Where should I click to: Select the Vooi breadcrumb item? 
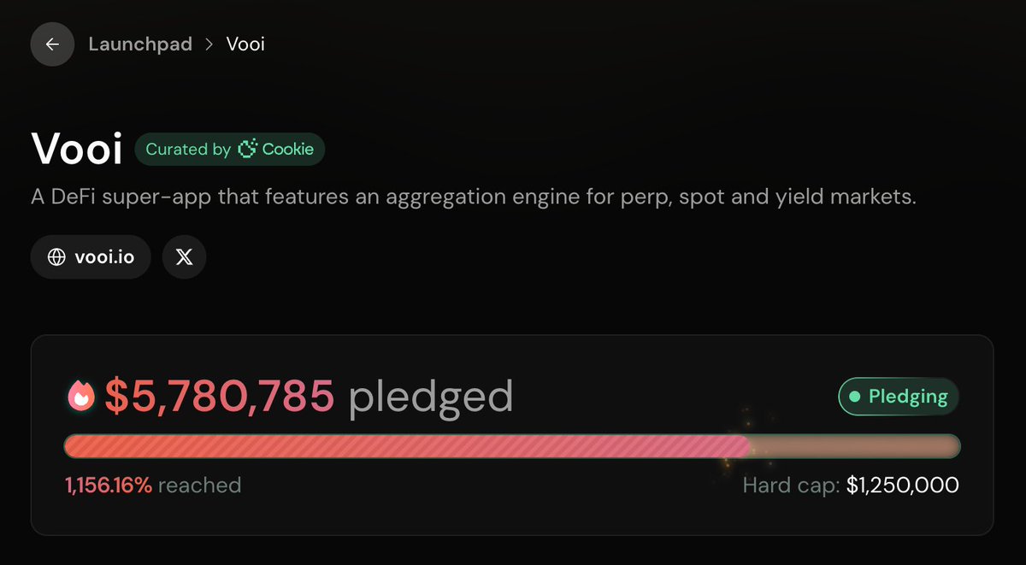(245, 44)
